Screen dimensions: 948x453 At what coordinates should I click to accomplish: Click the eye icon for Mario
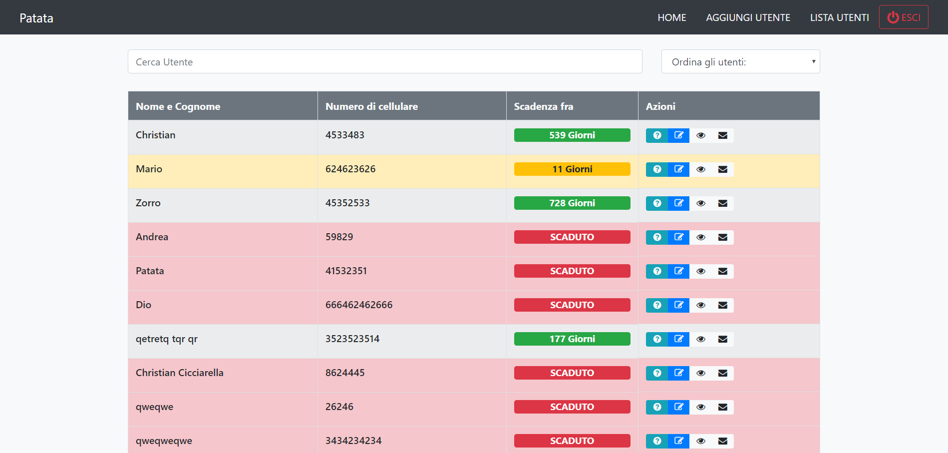[x=701, y=169]
